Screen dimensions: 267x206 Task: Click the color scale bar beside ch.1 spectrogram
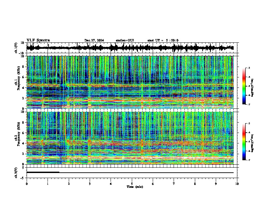(244, 86)
